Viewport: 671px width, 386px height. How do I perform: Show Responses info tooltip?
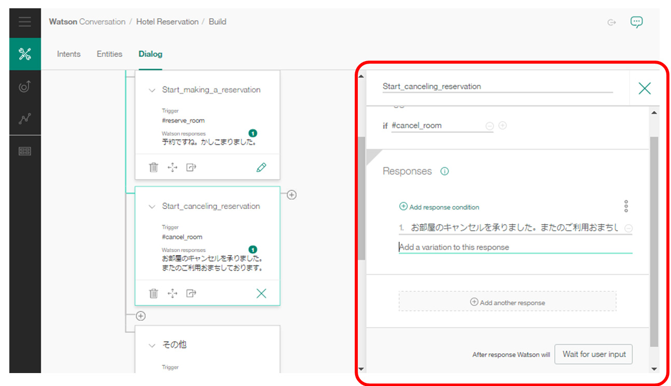coord(444,171)
